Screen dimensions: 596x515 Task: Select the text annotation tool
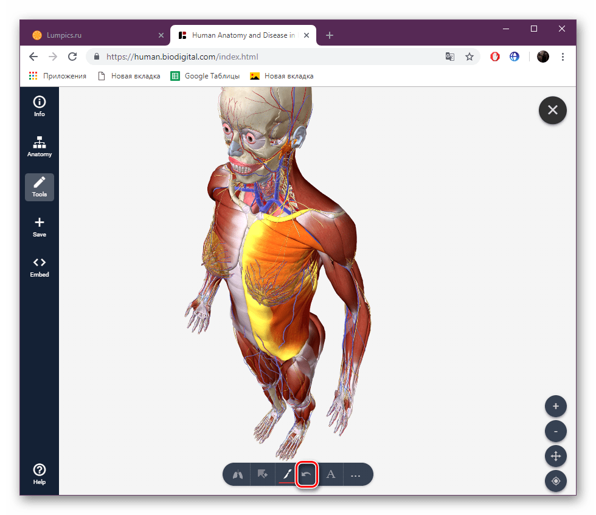click(x=331, y=474)
